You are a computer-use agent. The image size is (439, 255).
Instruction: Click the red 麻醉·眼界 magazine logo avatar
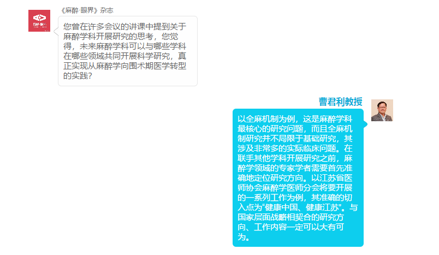[39, 21]
